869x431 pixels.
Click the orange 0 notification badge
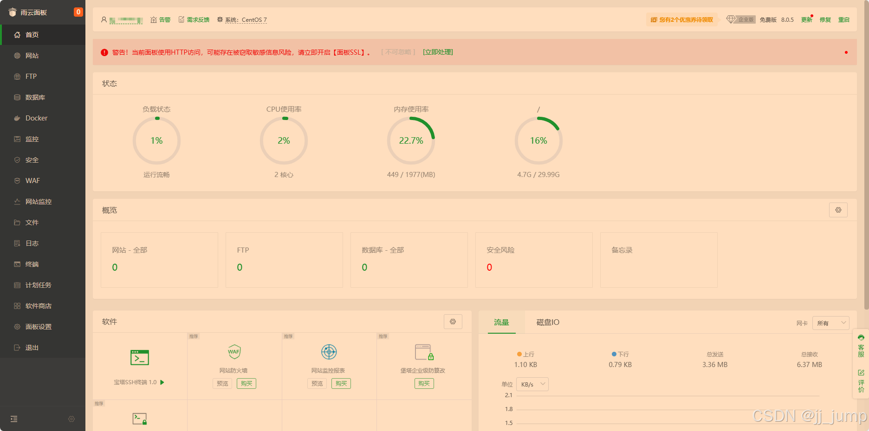(78, 12)
